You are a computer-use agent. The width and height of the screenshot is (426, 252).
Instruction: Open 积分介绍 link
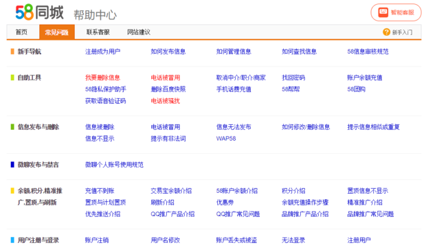[x=293, y=191]
